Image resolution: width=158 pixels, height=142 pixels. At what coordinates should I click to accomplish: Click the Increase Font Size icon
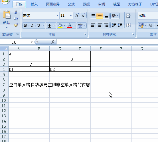[77, 15]
